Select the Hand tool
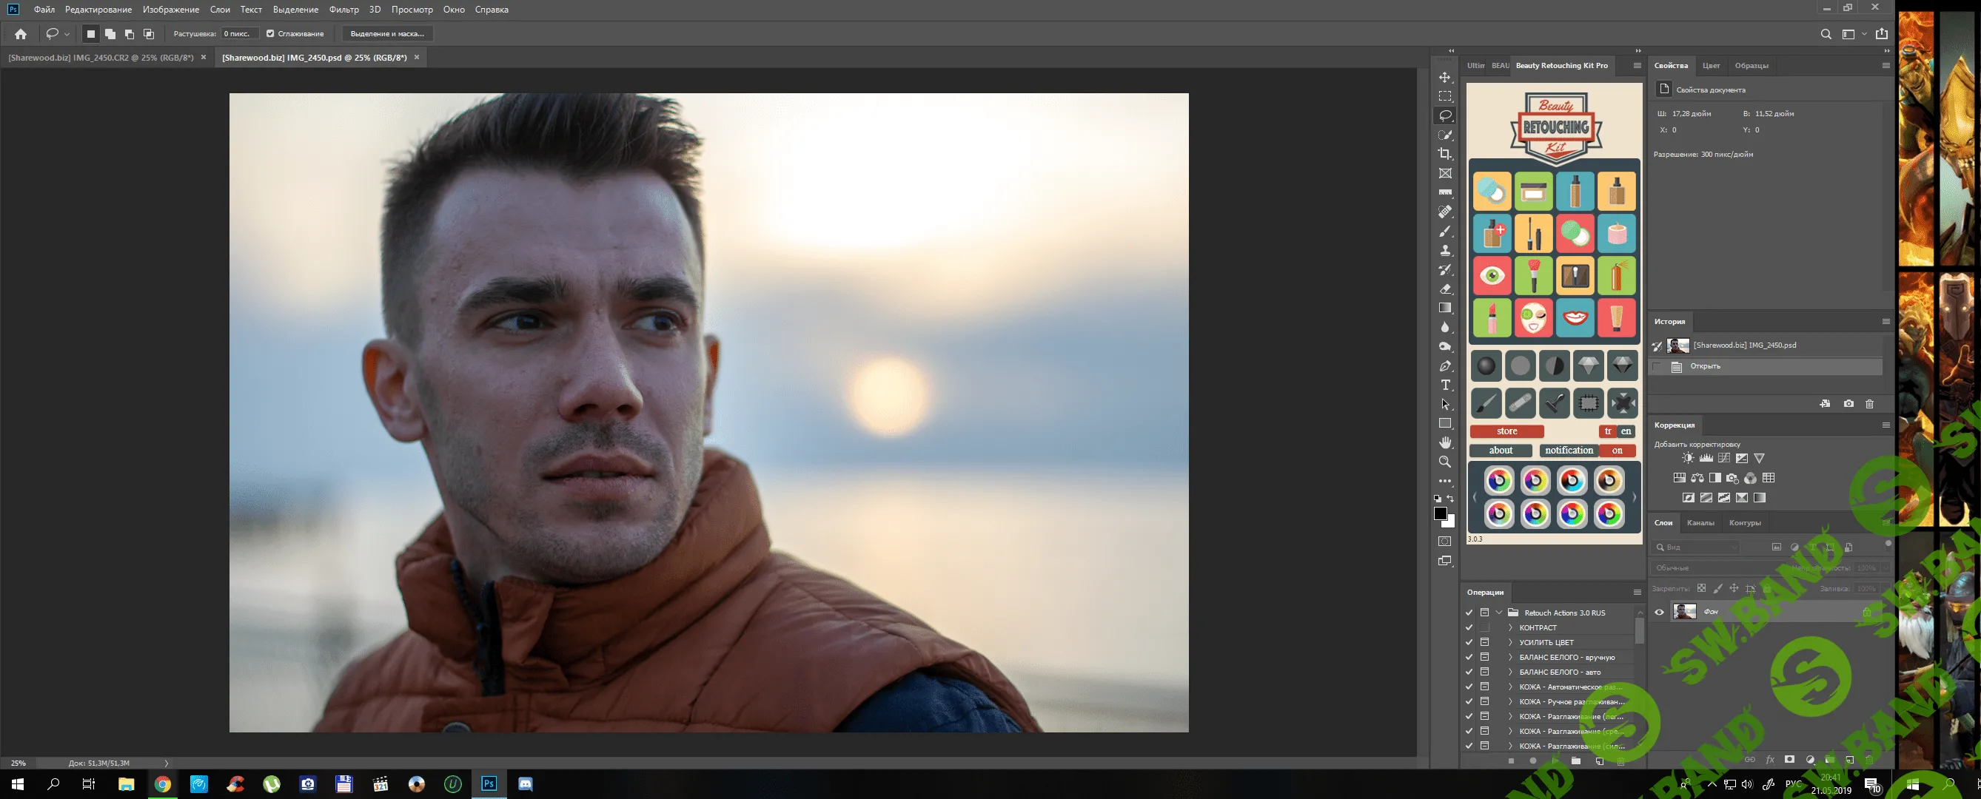The width and height of the screenshot is (1981, 799). 1445,442
